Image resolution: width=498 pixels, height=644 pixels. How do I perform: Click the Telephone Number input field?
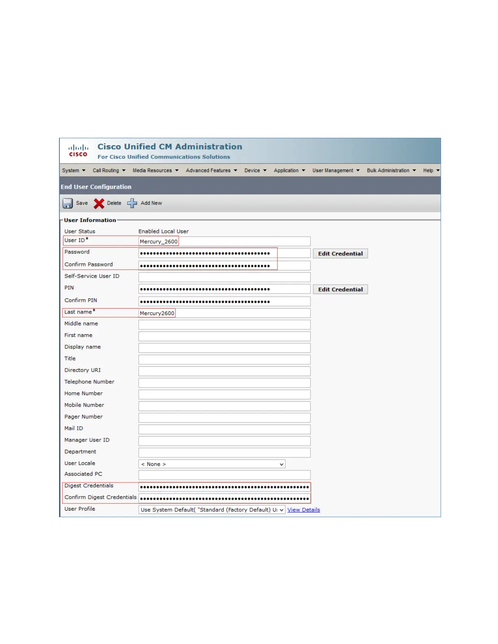pos(225,383)
